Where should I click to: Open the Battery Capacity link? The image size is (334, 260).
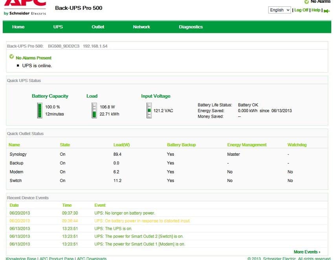pyautogui.click(x=50, y=96)
